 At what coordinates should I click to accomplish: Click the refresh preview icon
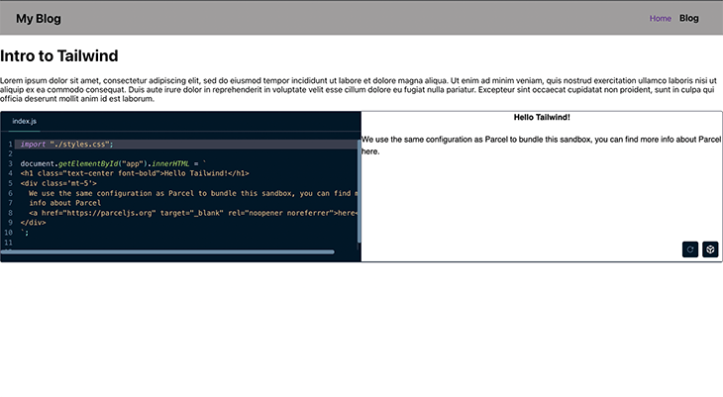point(689,249)
